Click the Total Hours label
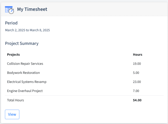The image size is (168, 124). (x=15, y=100)
